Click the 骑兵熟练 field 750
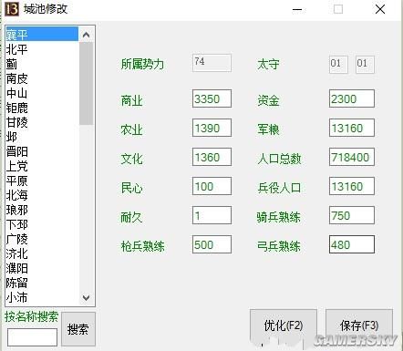This screenshot has height=351, width=403. click(352, 215)
